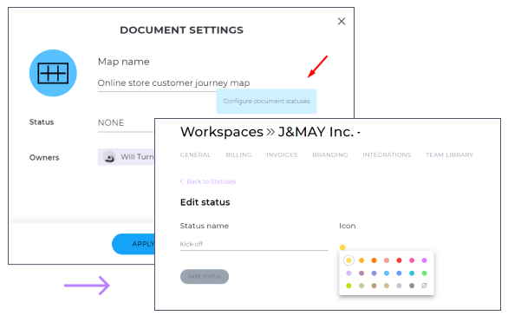Choose the mauve swatch
Screen dimensions: 508x322
pyautogui.click(x=361, y=273)
